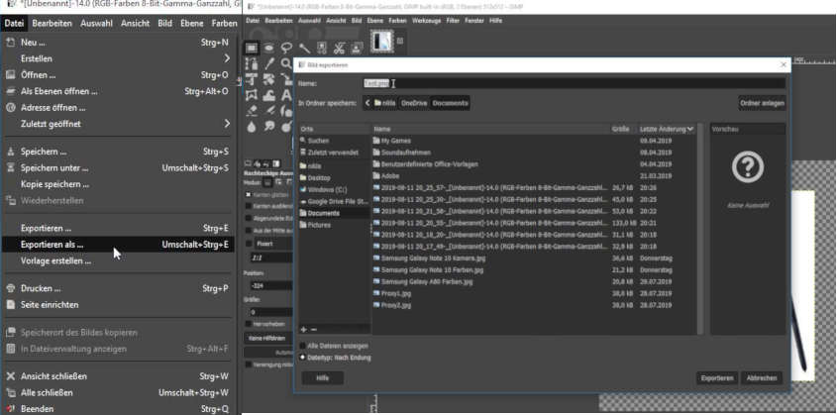Select the Unified Transform tool

(x=252, y=79)
